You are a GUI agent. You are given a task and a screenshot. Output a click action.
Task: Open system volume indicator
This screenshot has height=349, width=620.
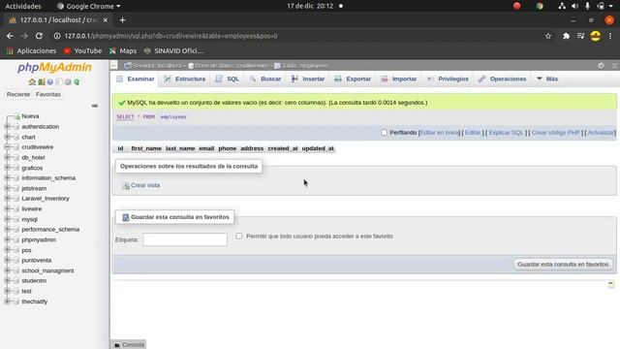tap(574, 6)
